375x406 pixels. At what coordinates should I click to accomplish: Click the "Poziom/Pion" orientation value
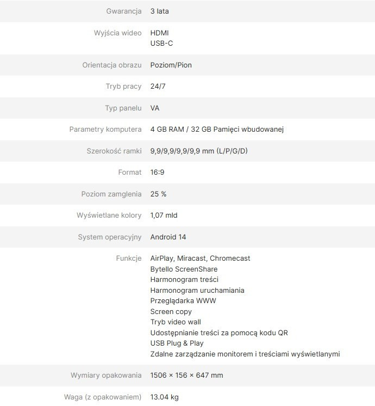[x=171, y=65]
